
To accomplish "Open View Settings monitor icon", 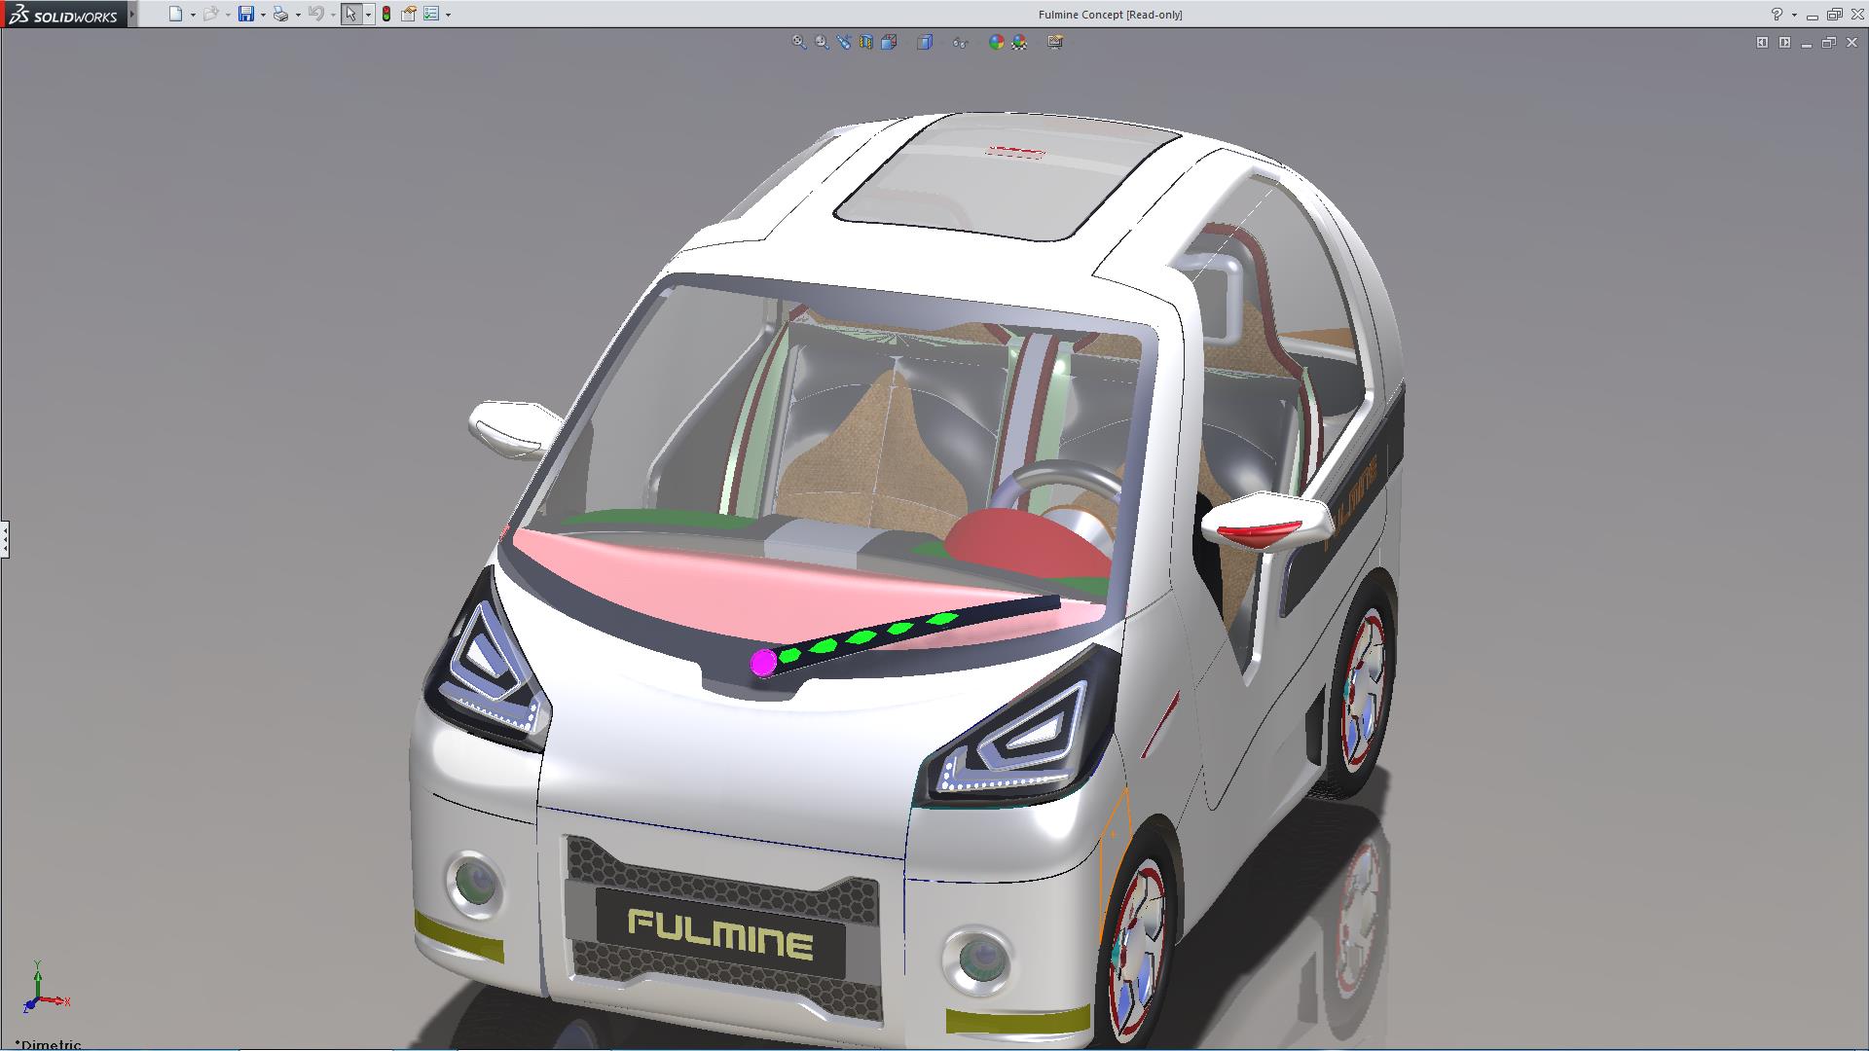I will tap(1055, 42).
